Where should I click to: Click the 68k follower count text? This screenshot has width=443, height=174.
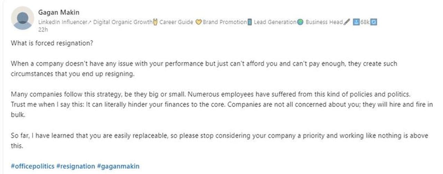click(365, 22)
